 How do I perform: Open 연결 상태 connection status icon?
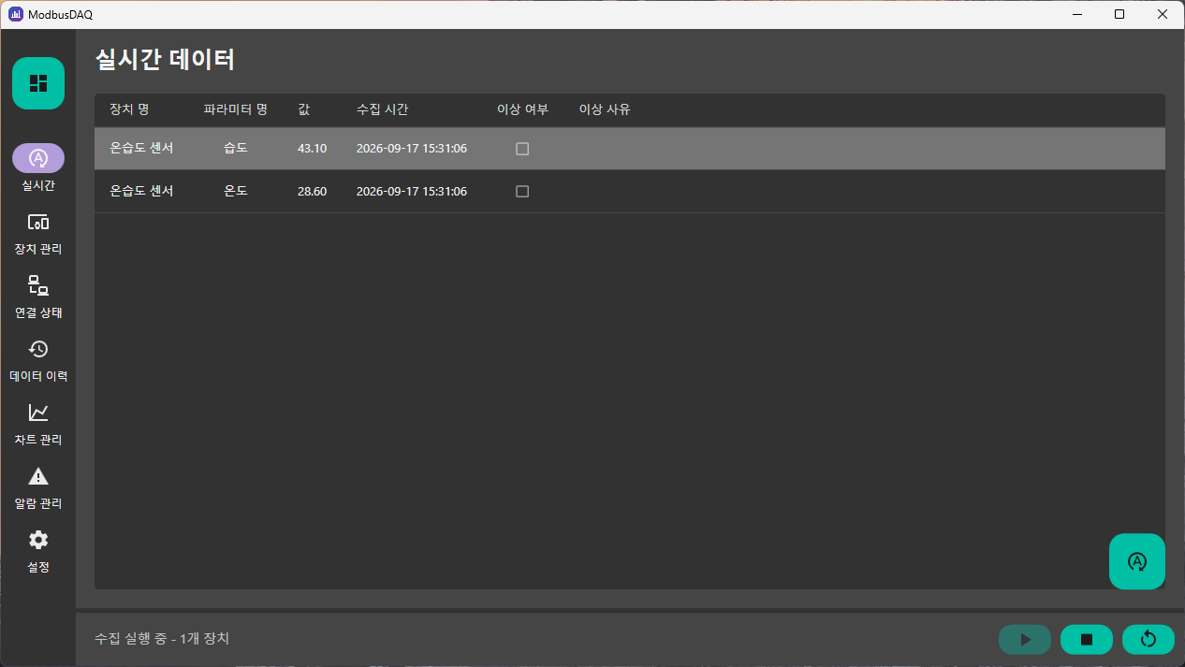point(38,285)
